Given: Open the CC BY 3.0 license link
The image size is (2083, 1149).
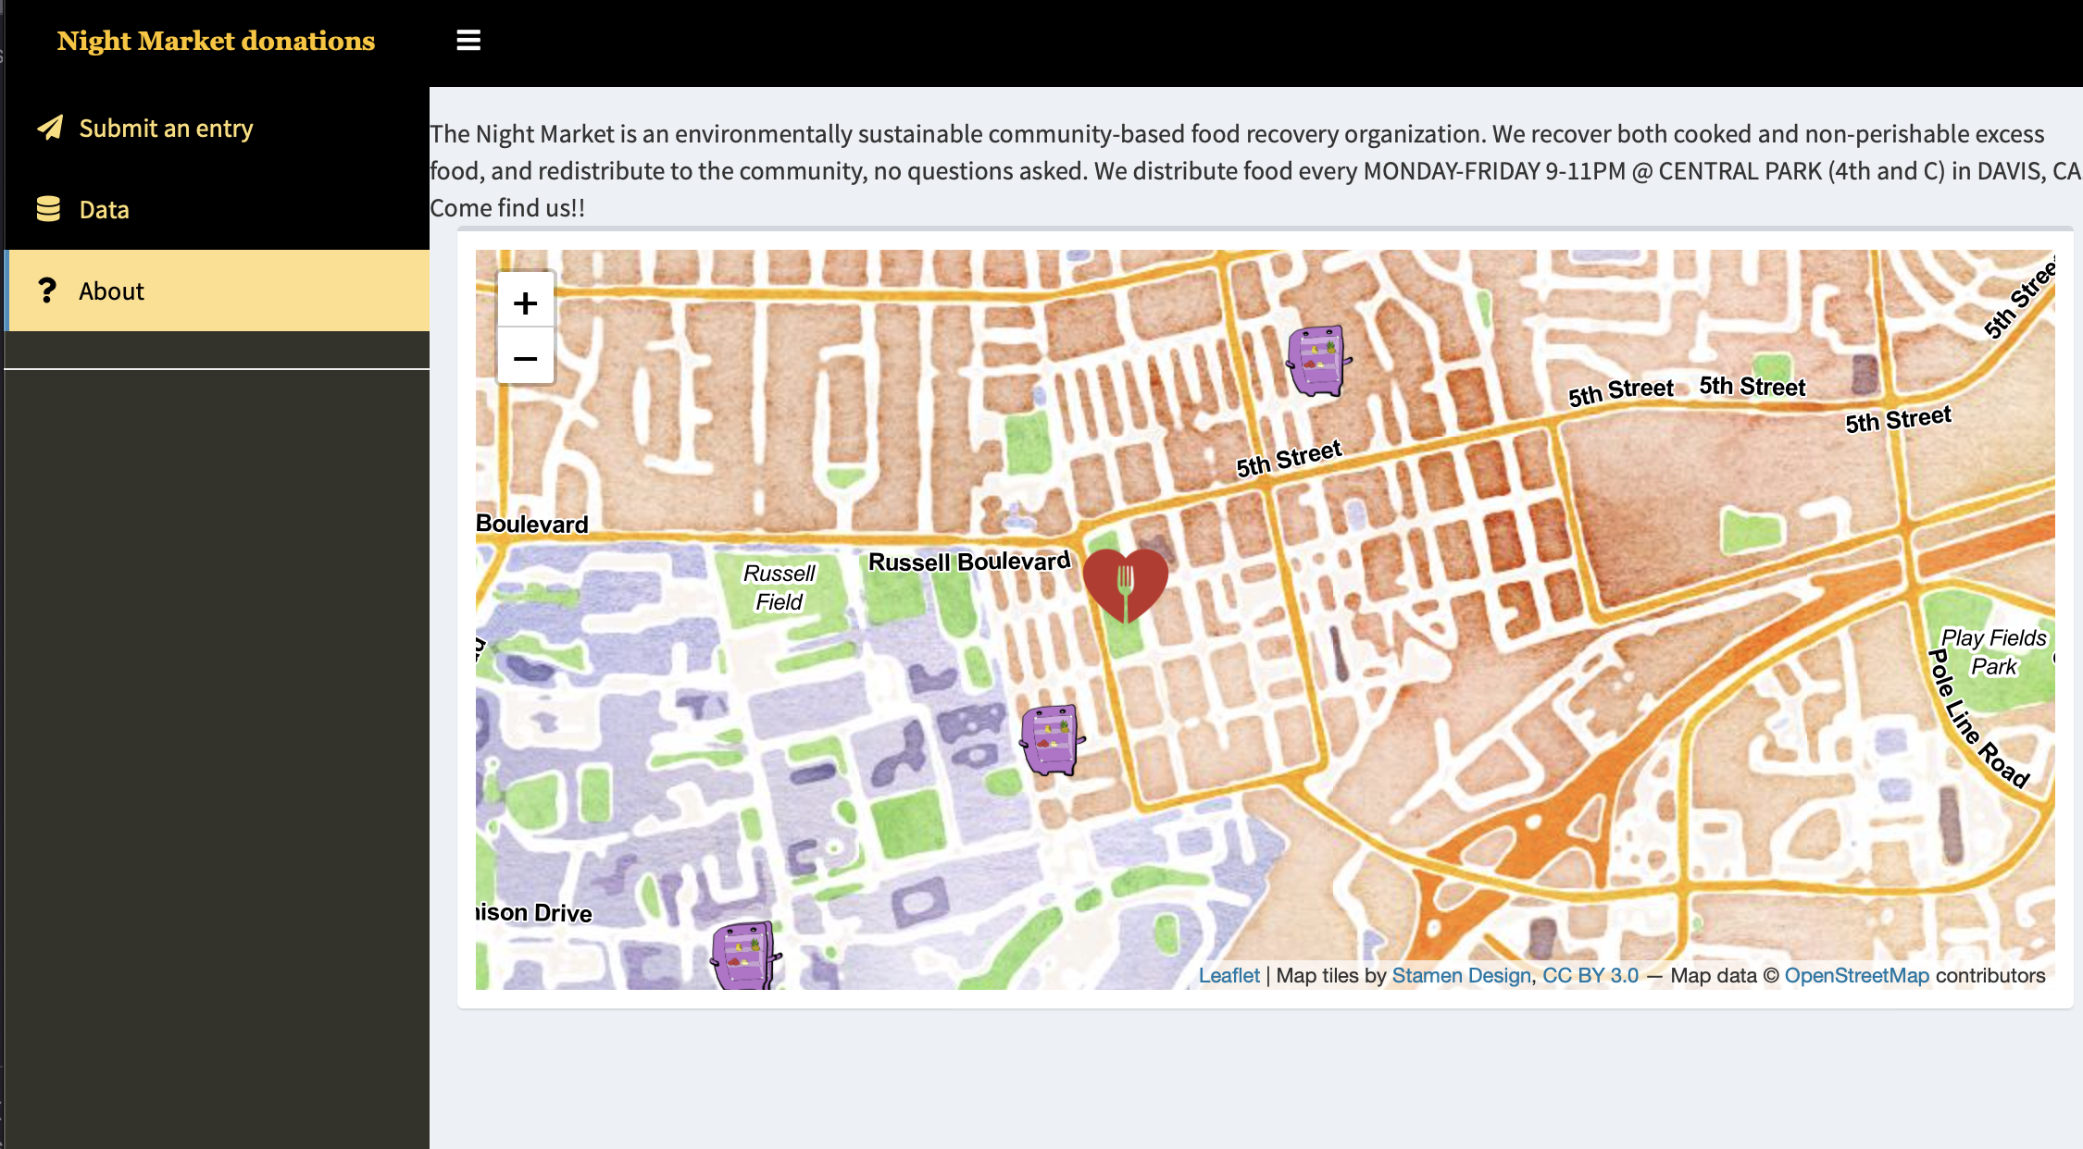Looking at the screenshot, I should pos(1590,975).
